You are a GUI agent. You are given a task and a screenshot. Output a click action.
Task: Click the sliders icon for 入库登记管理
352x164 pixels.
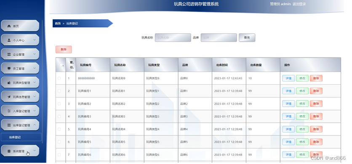pos(9,111)
